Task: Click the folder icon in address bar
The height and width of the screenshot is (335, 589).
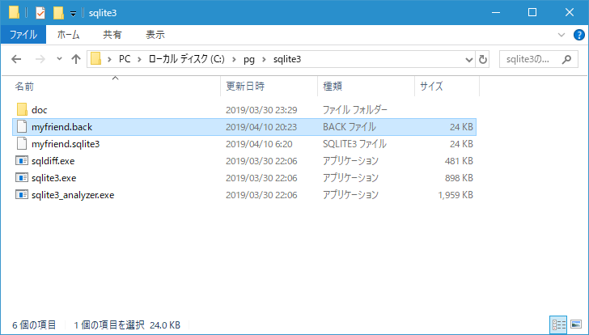Action: 95,59
